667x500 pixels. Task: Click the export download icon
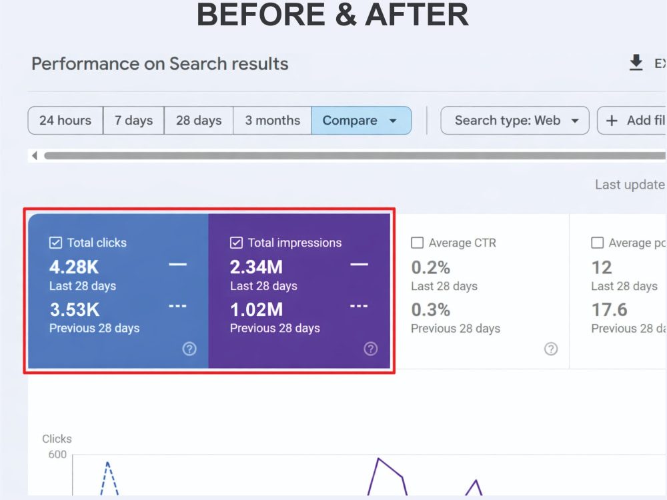[x=636, y=63]
